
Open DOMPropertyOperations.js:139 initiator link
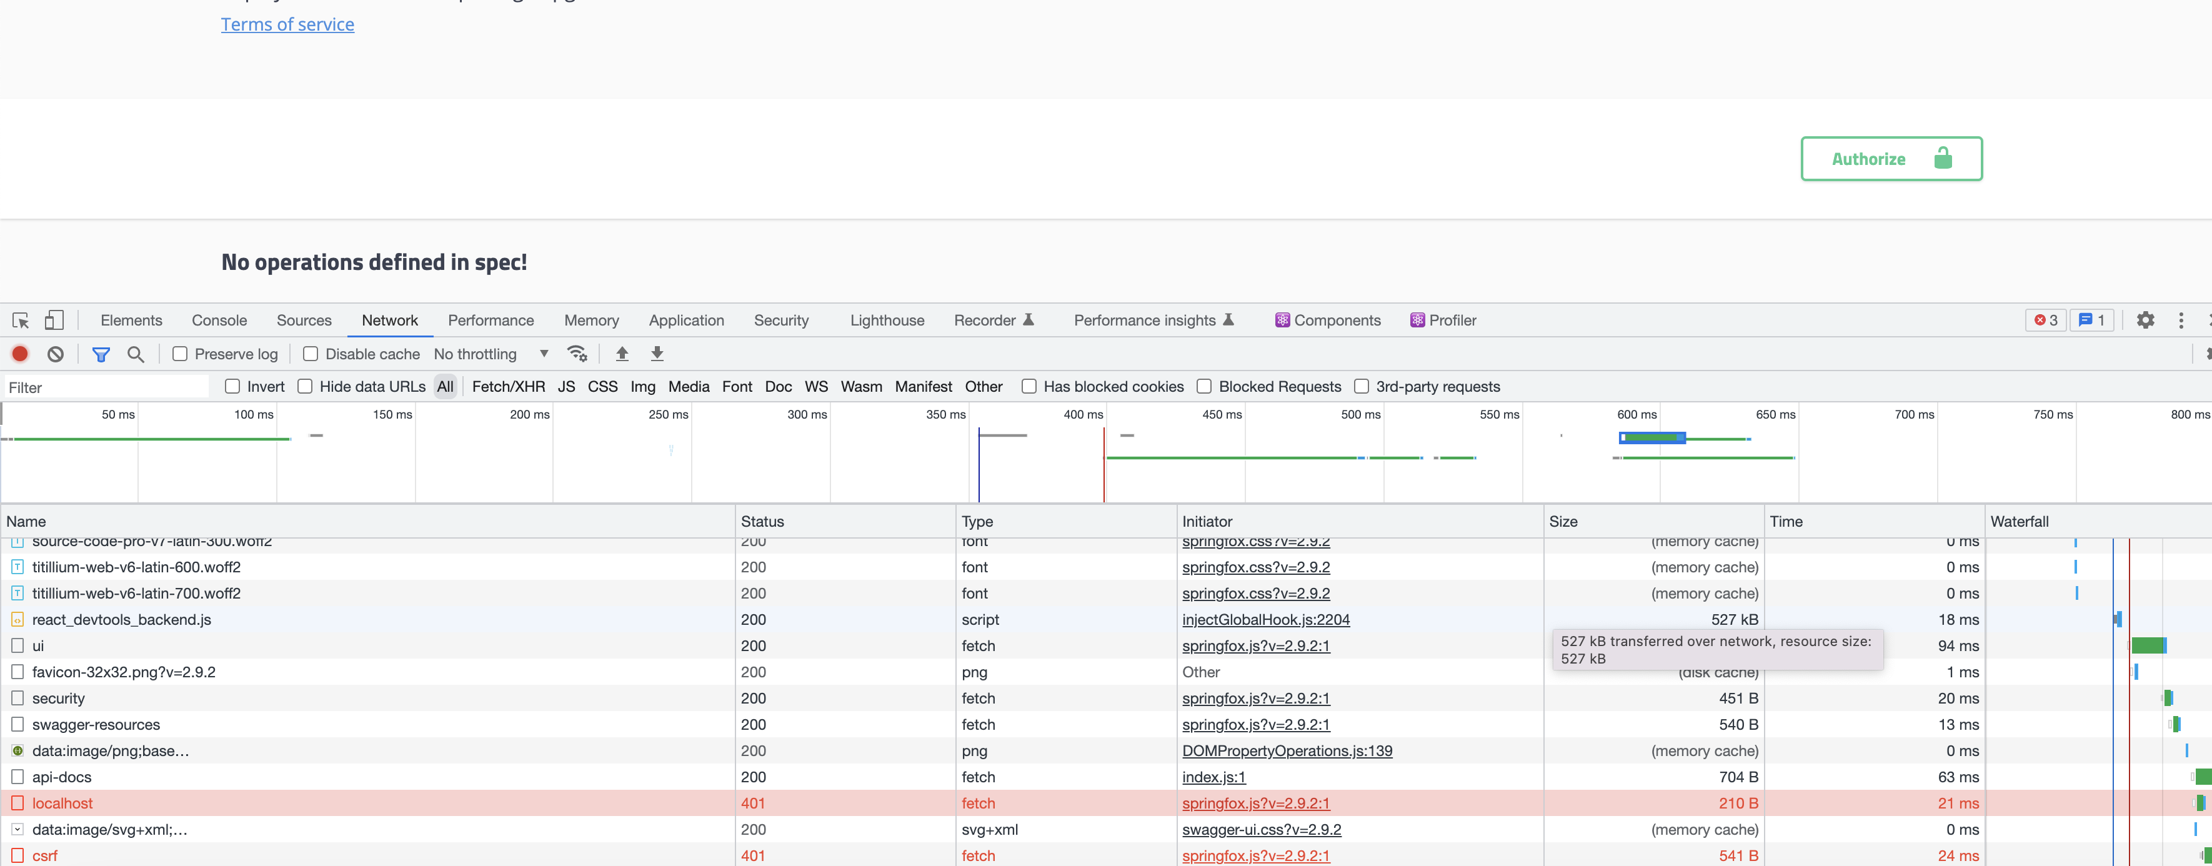tap(1287, 751)
